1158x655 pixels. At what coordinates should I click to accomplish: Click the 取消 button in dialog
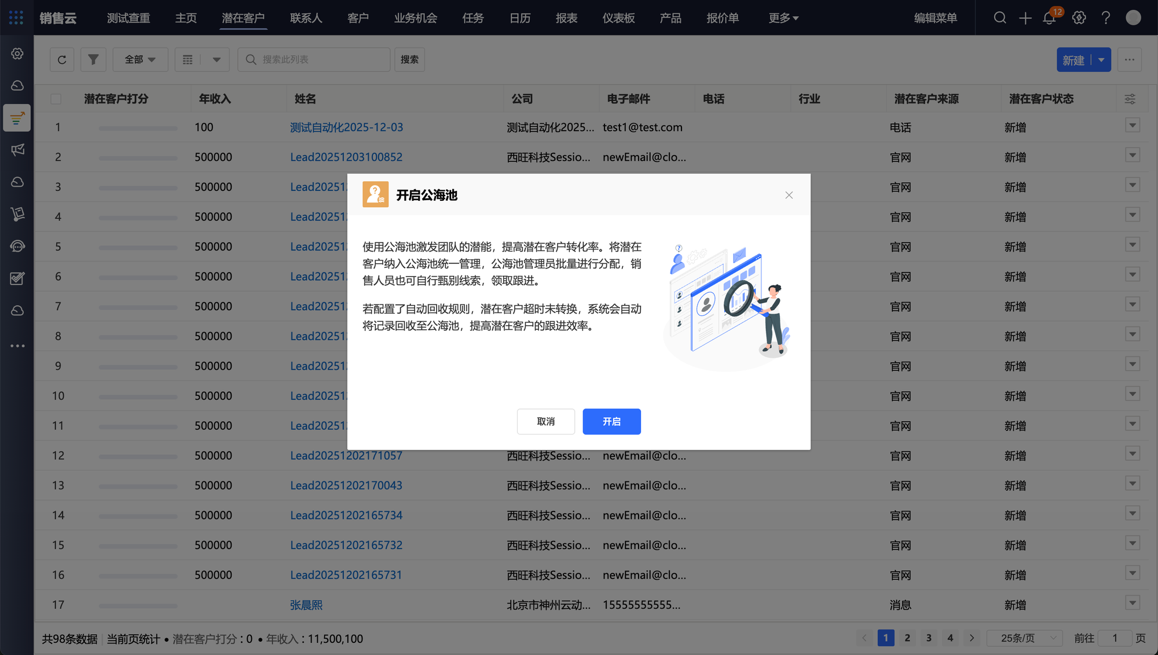(545, 421)
